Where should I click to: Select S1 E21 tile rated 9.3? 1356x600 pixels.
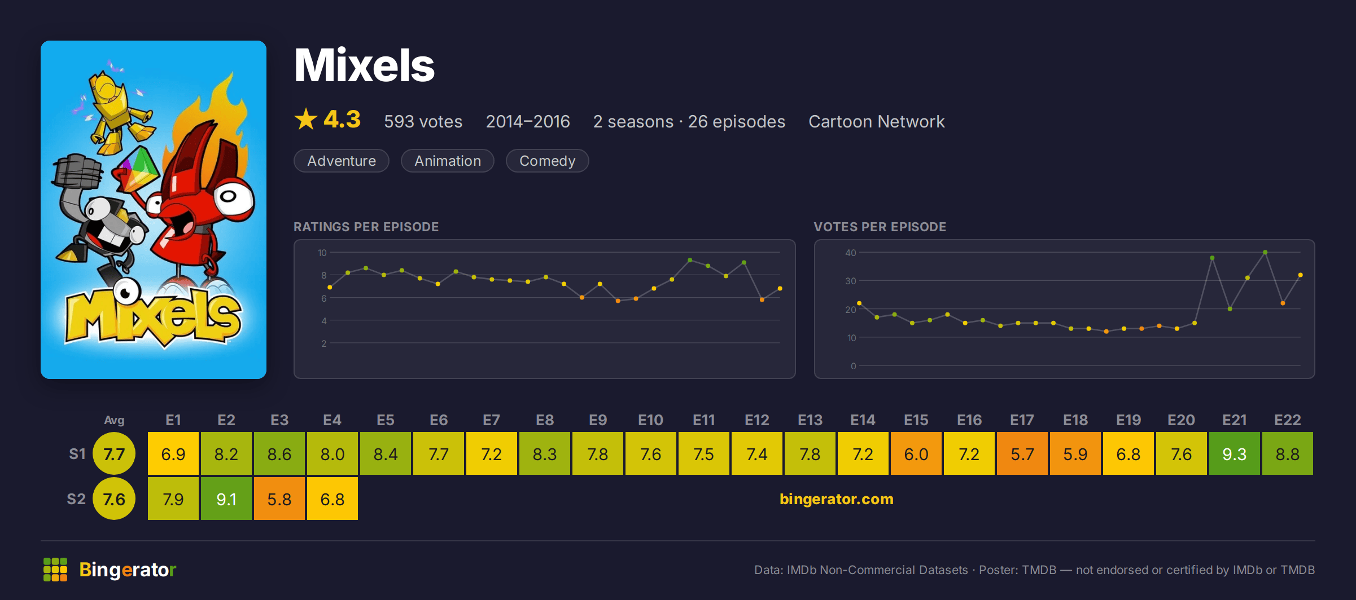(1235, 454)
